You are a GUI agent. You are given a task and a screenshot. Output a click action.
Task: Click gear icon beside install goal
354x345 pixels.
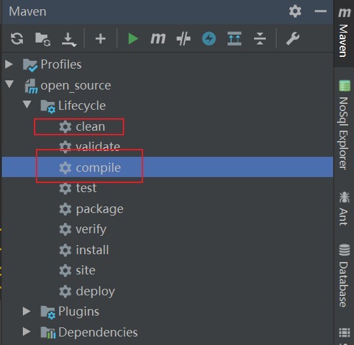pyautogui.click(x=65, y=250)
